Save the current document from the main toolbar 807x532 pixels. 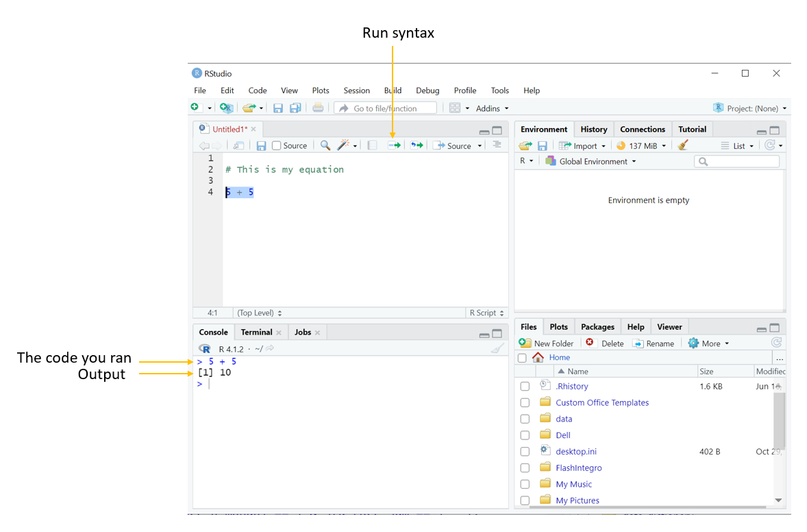point(278,108)
